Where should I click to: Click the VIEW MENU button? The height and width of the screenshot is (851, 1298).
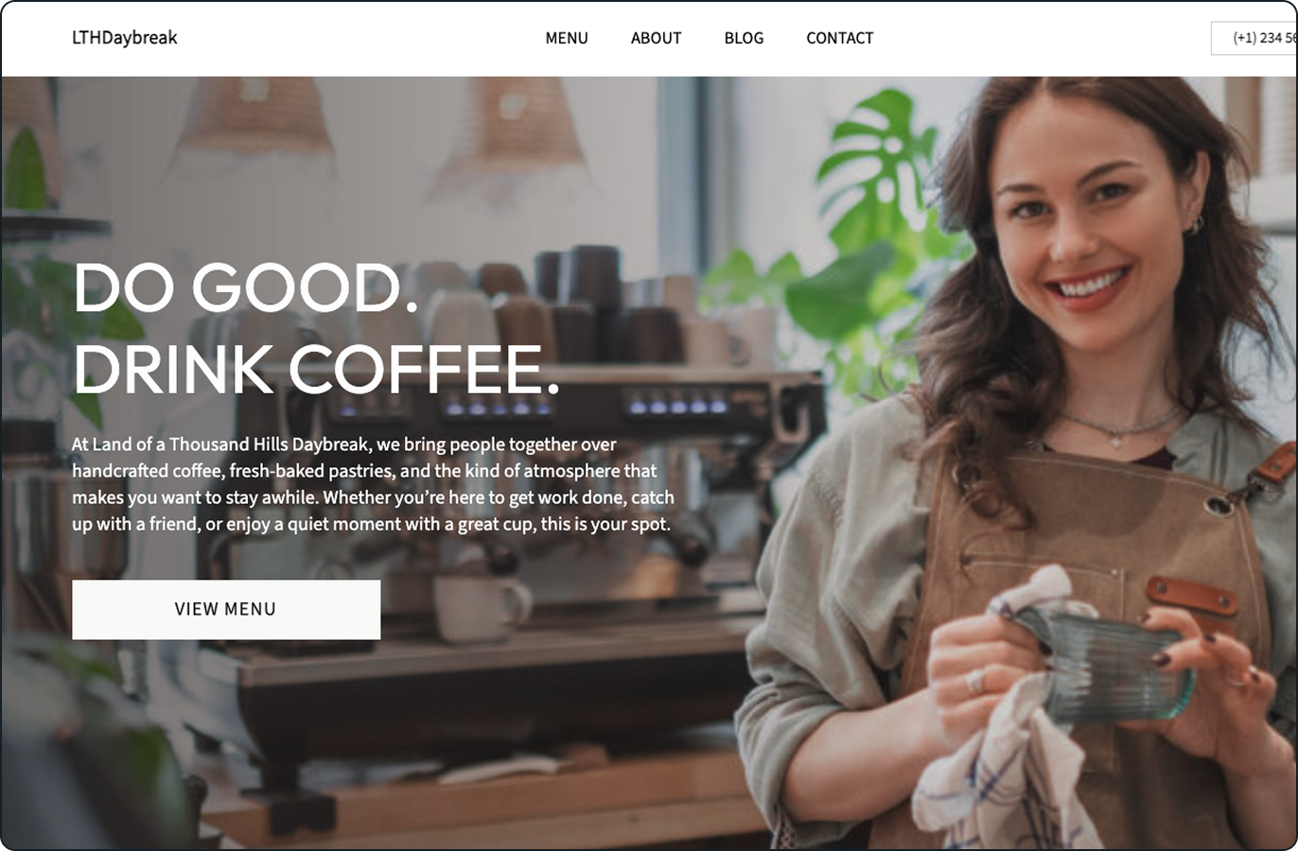click(226, 609)
